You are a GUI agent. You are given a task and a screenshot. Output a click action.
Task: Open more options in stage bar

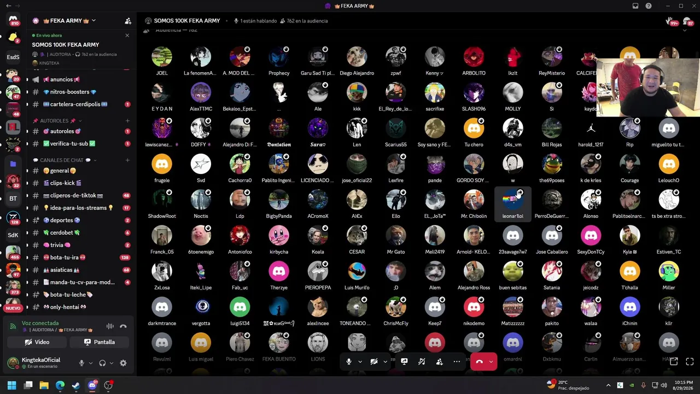457,362
